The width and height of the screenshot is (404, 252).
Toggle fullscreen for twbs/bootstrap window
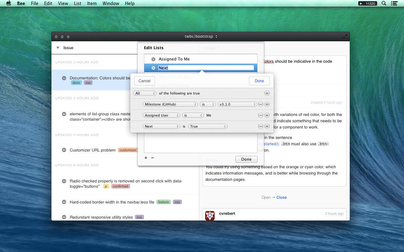345,37
